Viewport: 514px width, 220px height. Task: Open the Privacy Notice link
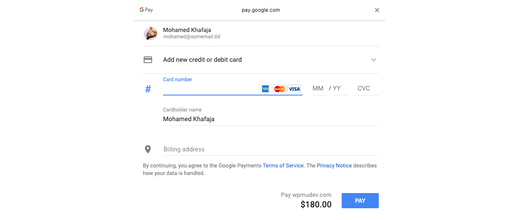[x=334, y=166]
